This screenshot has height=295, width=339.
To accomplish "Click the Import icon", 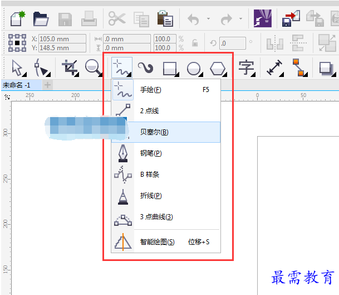I will coord(291,19).
